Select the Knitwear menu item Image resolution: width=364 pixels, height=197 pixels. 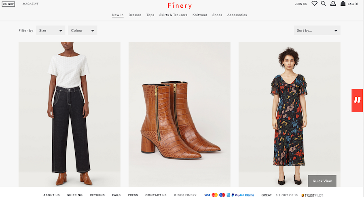[x=200, y=15]
